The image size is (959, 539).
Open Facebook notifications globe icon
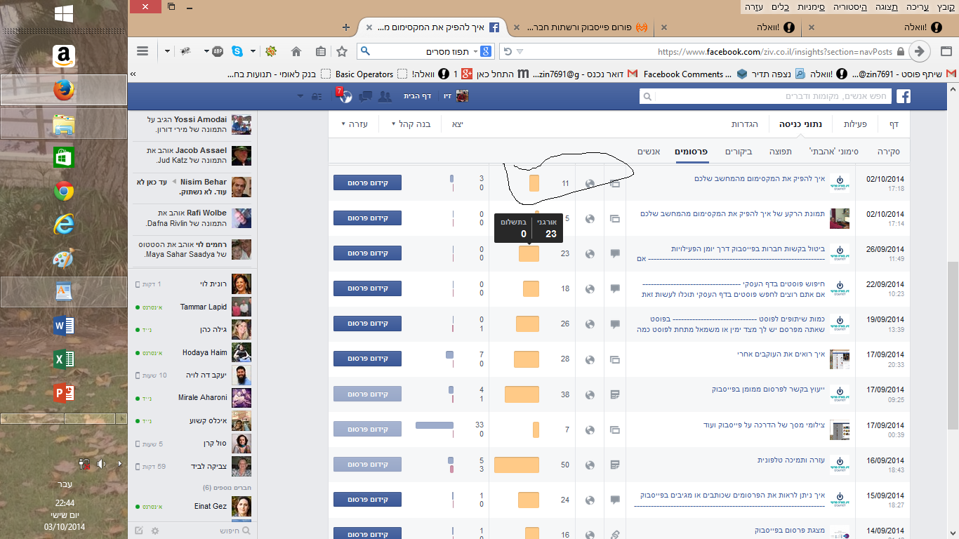pyautogui.click(x=344, y=97)
